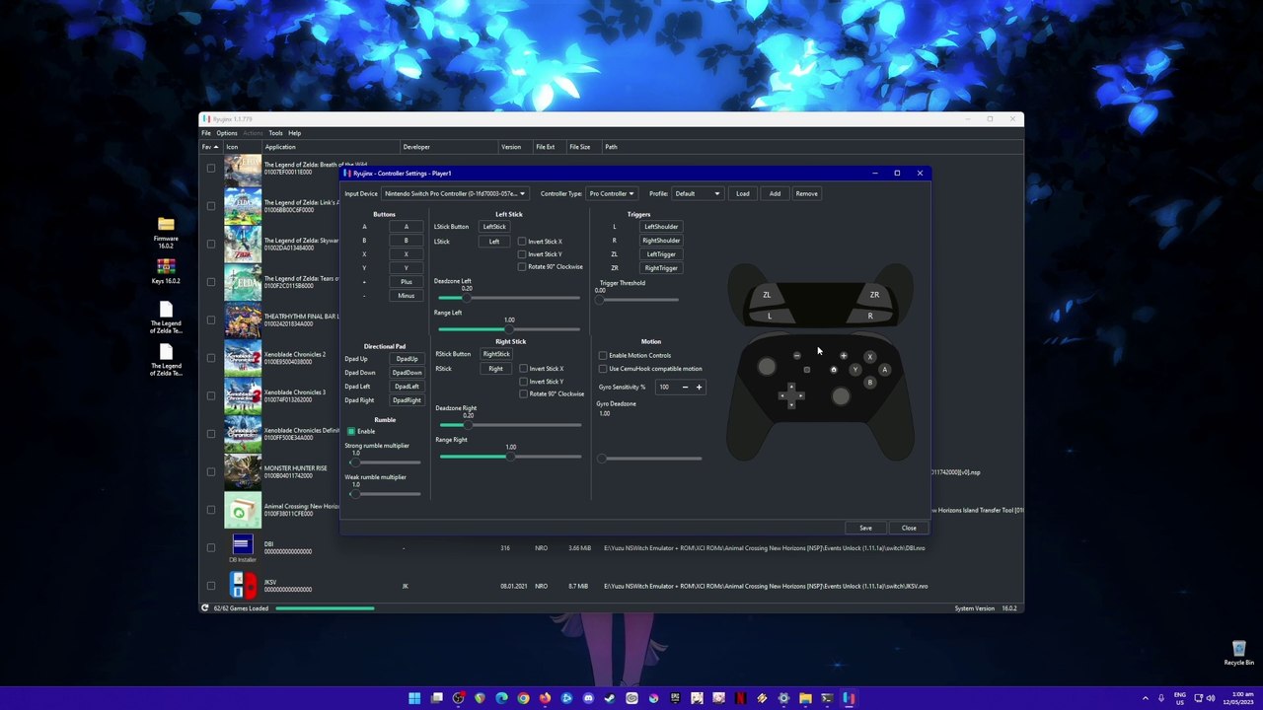The image size is (1263, 710).
Task: Open the File menu in Ryujinx
Action: [206, 133]
